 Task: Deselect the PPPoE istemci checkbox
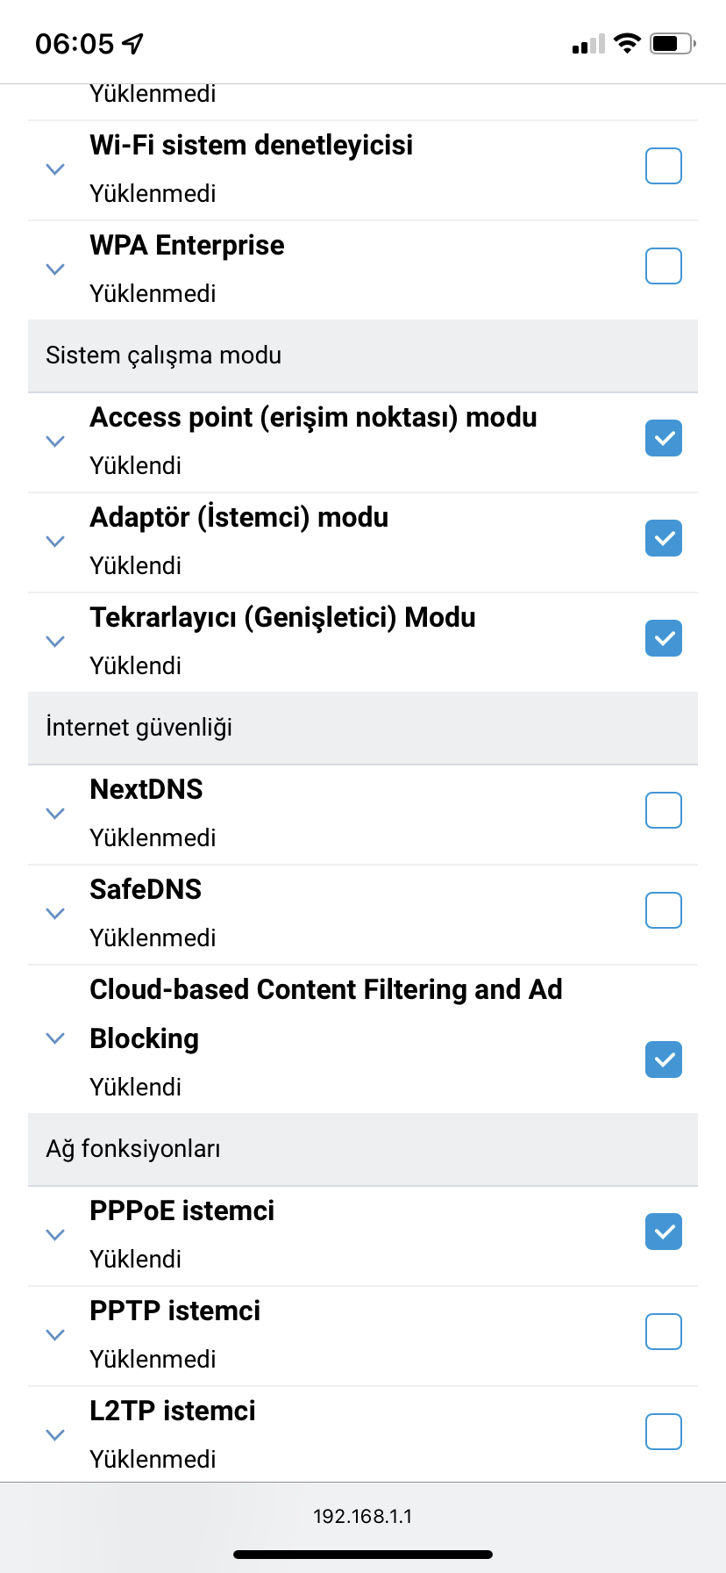click(664, 1232)
